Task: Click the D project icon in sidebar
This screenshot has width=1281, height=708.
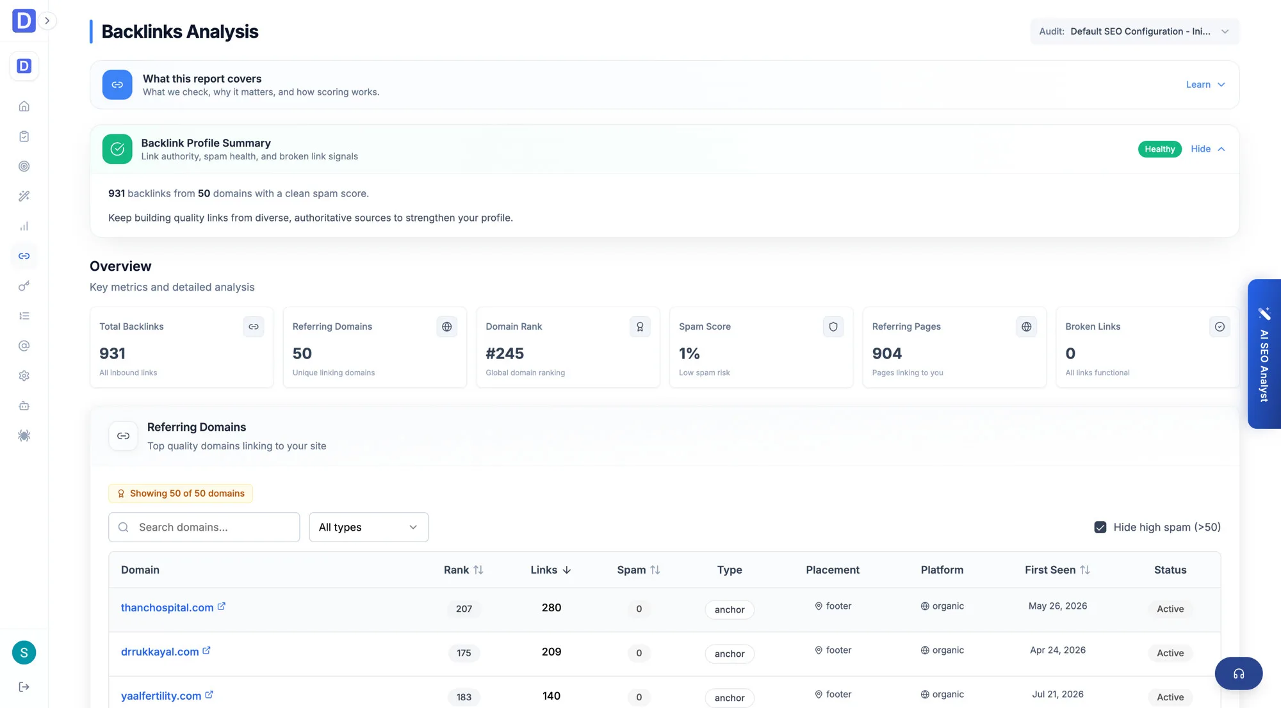Action: [x=24, y=66]
